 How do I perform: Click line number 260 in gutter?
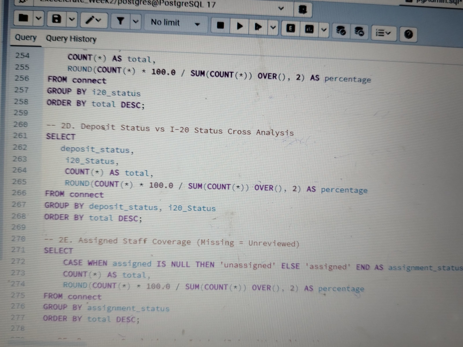(20, 124)
